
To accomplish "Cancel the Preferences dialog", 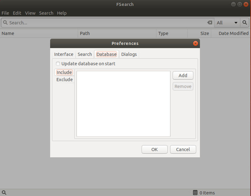I will click(x=183, y=149).
